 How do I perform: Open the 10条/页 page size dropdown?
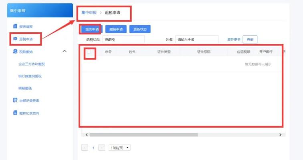click(119, 148)
